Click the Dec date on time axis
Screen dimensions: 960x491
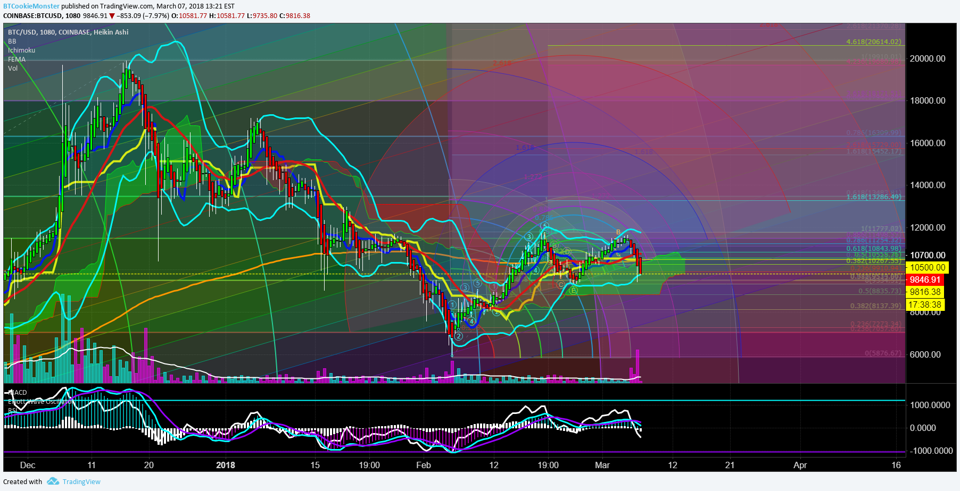(x=28, y=465)
